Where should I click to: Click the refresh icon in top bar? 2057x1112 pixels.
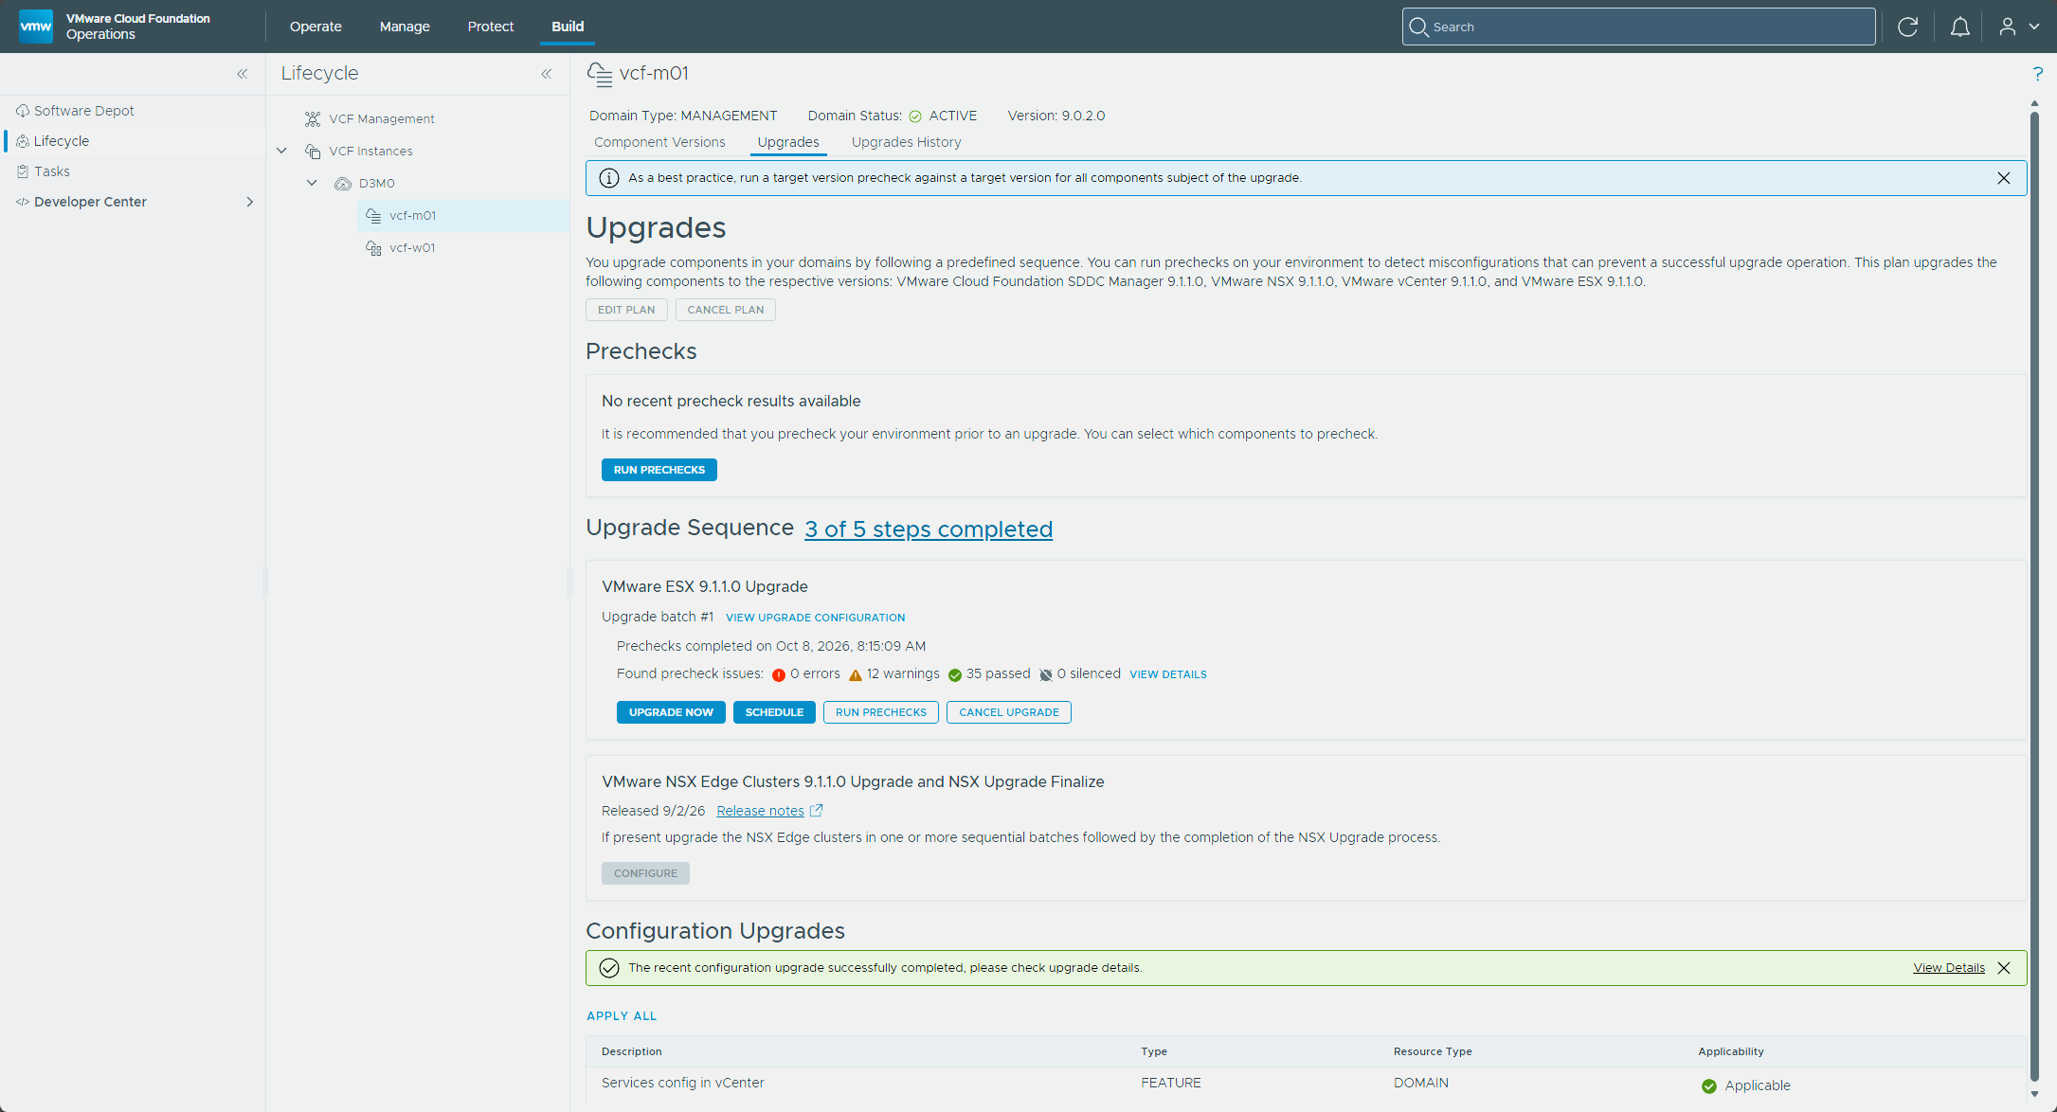click(1908, 27)
